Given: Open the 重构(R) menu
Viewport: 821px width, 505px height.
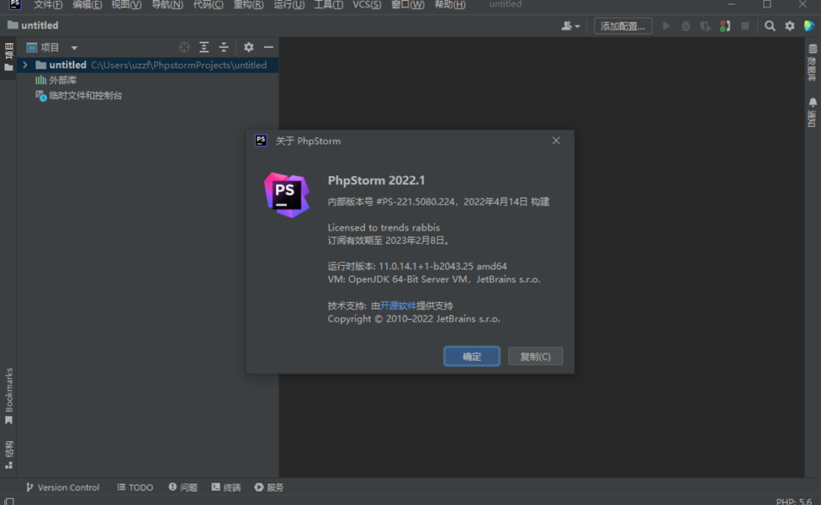Looking at the screenshot, I should tap(248, 5).
